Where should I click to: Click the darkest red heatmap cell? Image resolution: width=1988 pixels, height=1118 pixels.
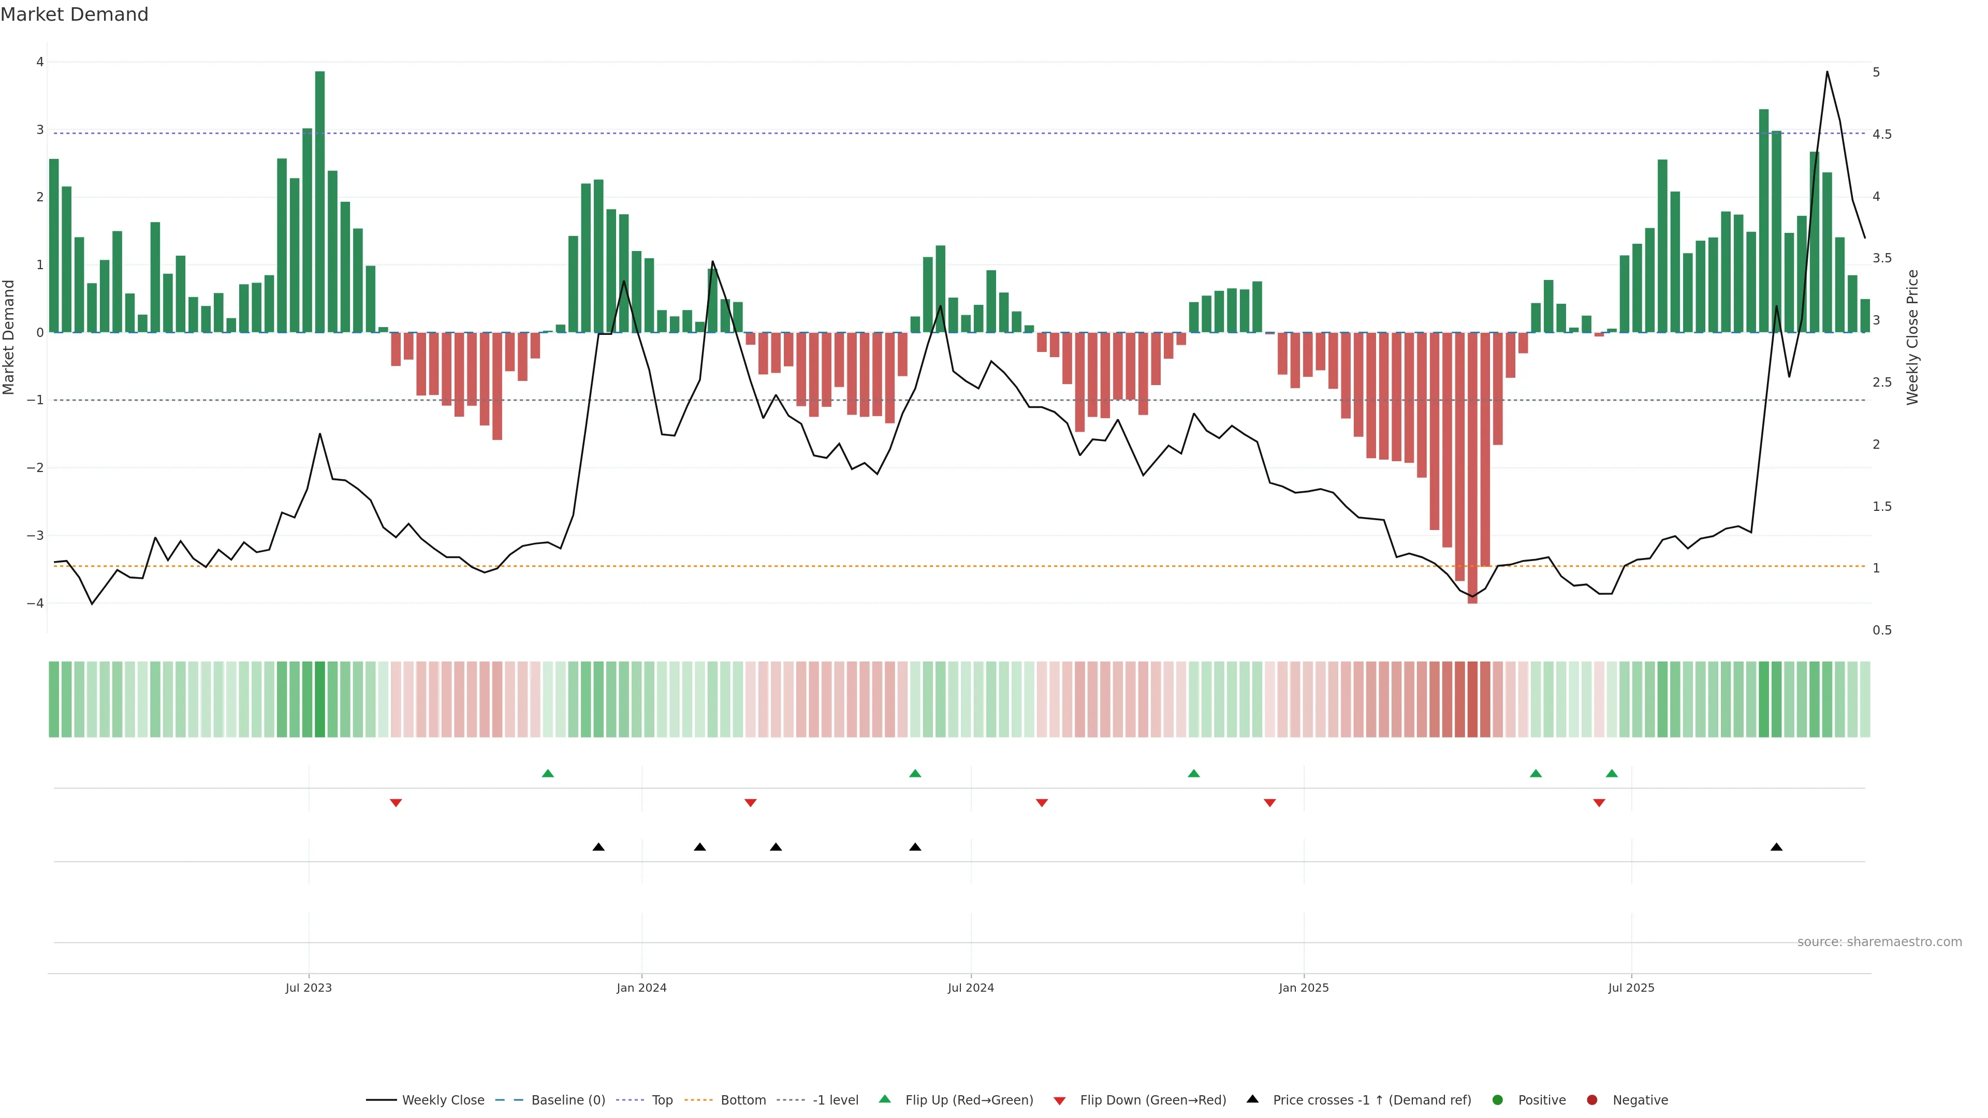pos(1472,699)
